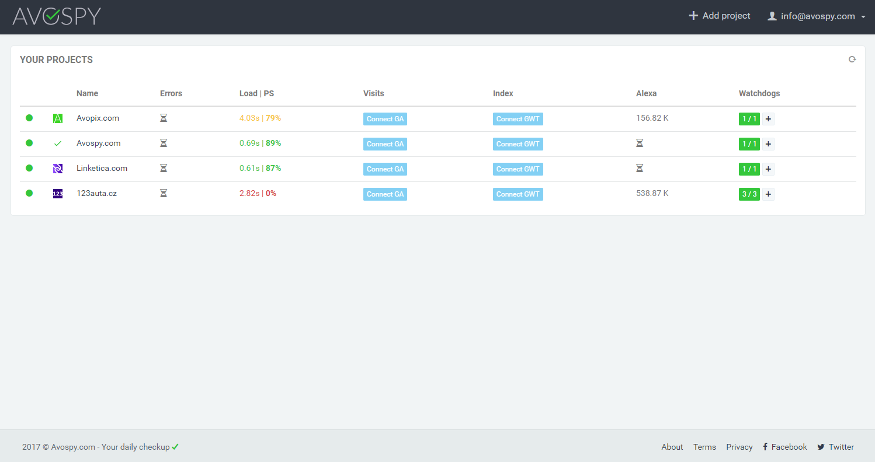Image resolution: width=875 pixels, height=462 pixels.
Task: Click Avospy.com Alexa hourglass icon
Action: pyautogui.click(x=640, y=143)
